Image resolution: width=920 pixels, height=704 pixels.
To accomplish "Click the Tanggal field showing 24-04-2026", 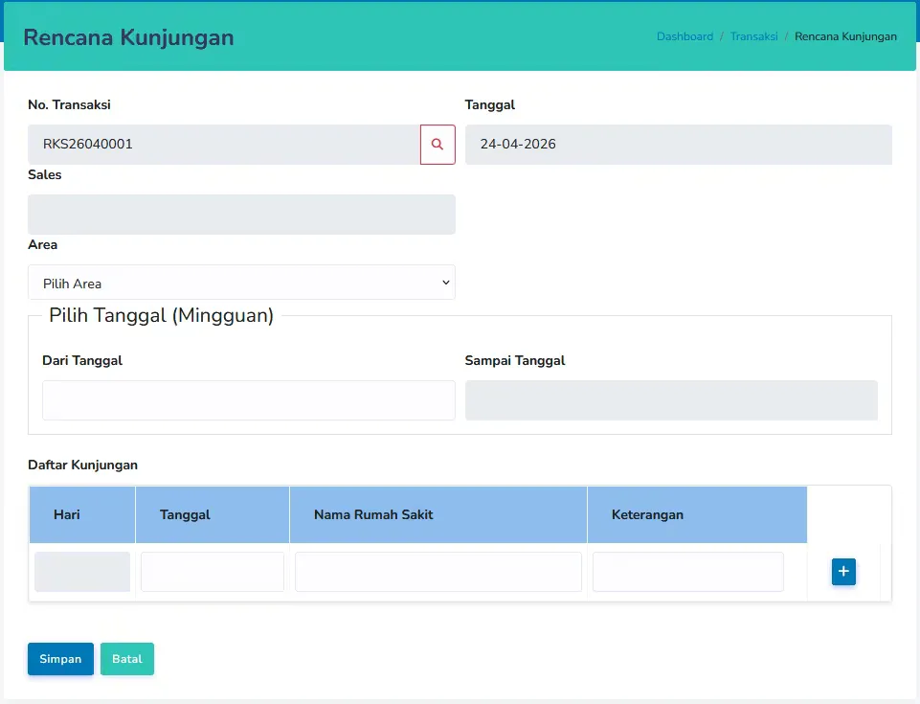I will click(678, 145).
